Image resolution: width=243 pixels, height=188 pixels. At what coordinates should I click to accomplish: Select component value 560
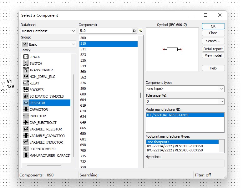[108, 72]
